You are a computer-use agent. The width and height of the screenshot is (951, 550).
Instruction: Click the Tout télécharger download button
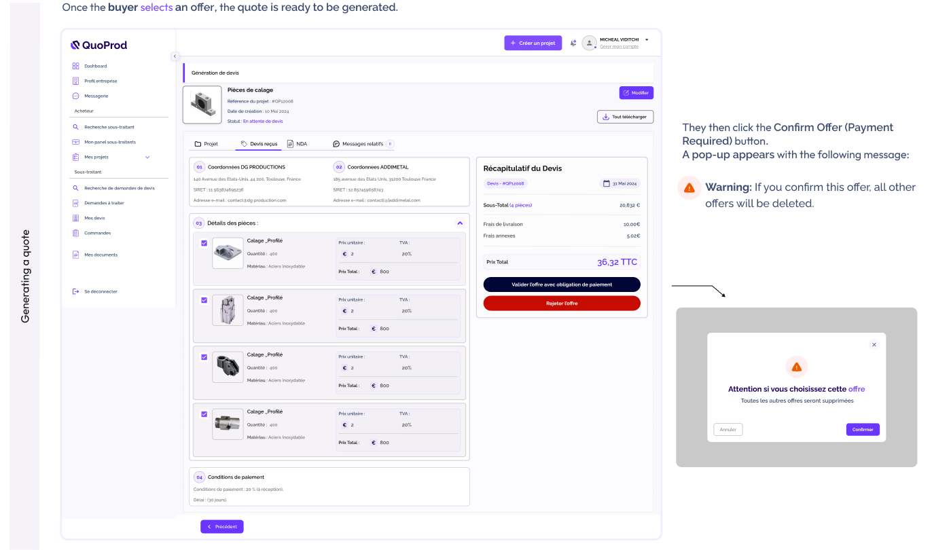(624, 116)
